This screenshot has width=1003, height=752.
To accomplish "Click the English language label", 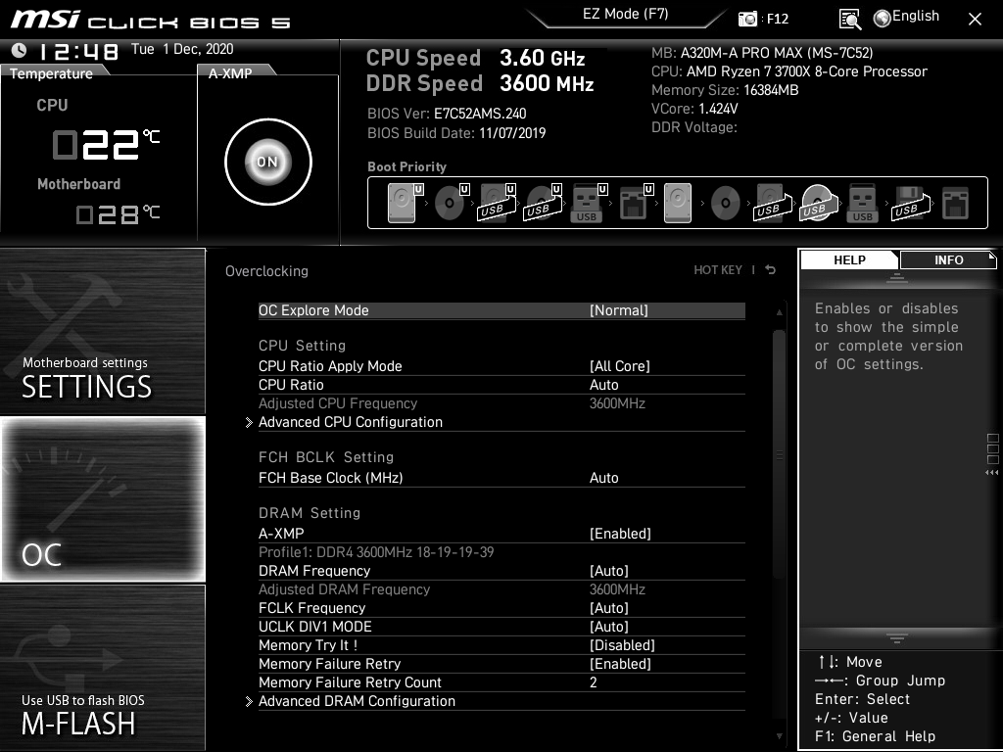I will tap(916, 16).
